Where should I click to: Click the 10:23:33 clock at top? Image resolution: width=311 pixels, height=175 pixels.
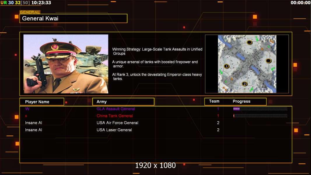pos(41,3)
